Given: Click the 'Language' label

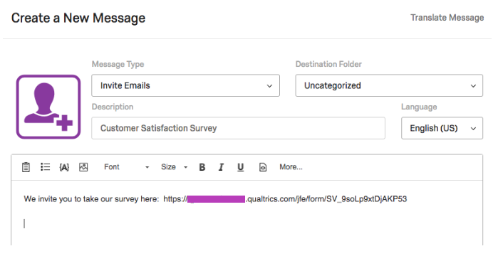Looking at the screenshot, I should click(419, 107).
